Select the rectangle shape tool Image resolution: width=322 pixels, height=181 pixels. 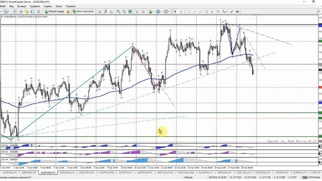[237, 12]
